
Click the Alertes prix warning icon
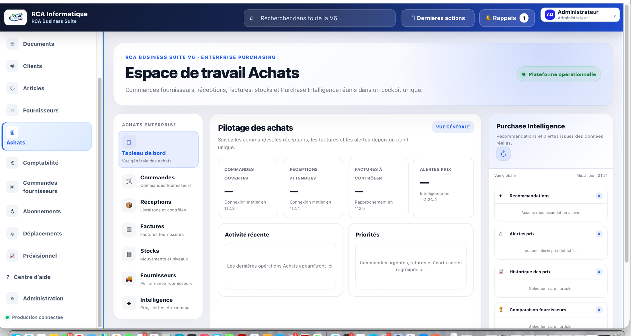coord(501,234)
